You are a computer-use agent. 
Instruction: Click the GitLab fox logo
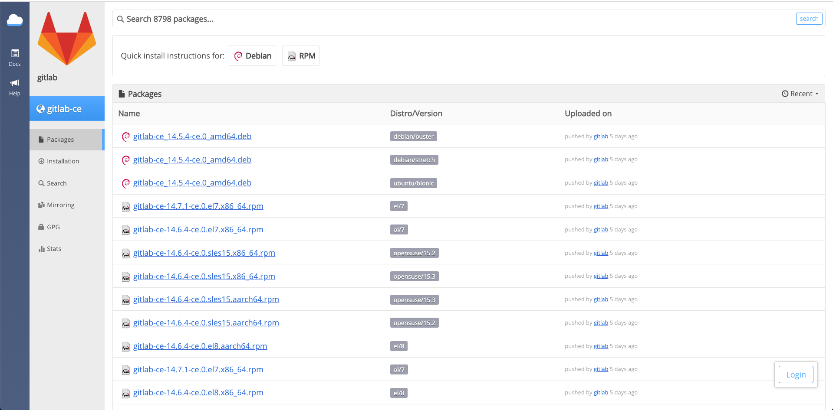point(67,39)
